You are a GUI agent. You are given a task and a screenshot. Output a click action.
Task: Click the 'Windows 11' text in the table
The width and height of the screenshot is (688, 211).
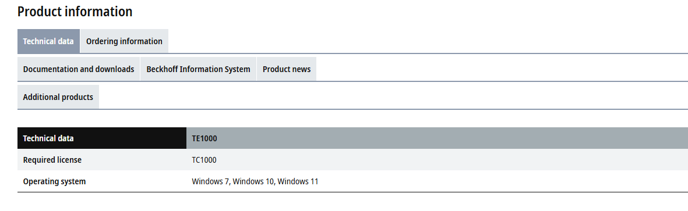click(298, 181)
